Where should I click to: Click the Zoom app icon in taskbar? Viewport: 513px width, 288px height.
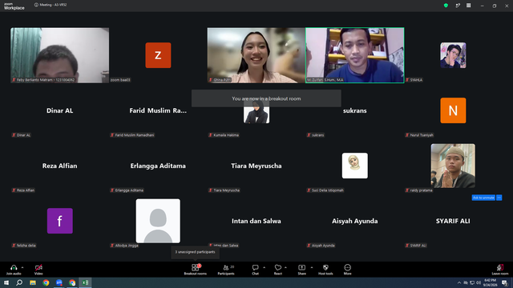point(59,282)
